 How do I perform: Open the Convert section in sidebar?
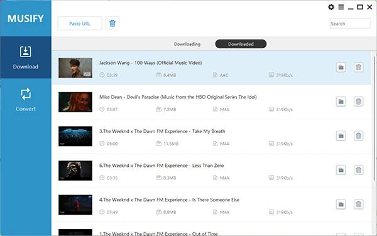[26, 100]
